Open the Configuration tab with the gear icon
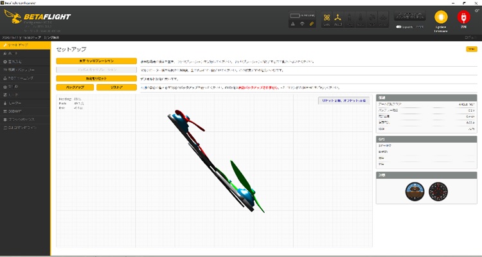This screenshot has height=257, width=482. point(25,62)
